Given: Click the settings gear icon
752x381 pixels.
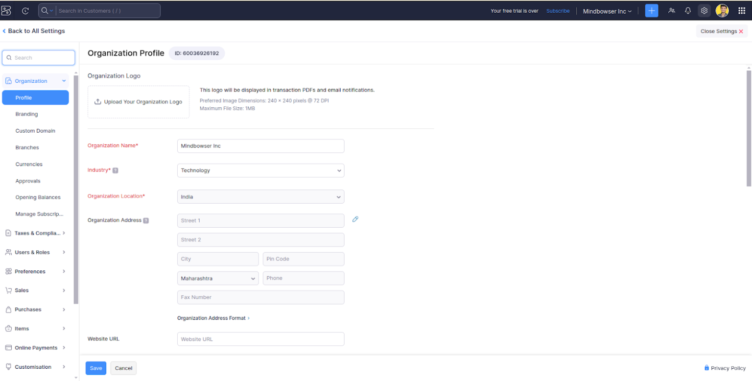Looking at the screenshot, I should click(x=704, y=10).
